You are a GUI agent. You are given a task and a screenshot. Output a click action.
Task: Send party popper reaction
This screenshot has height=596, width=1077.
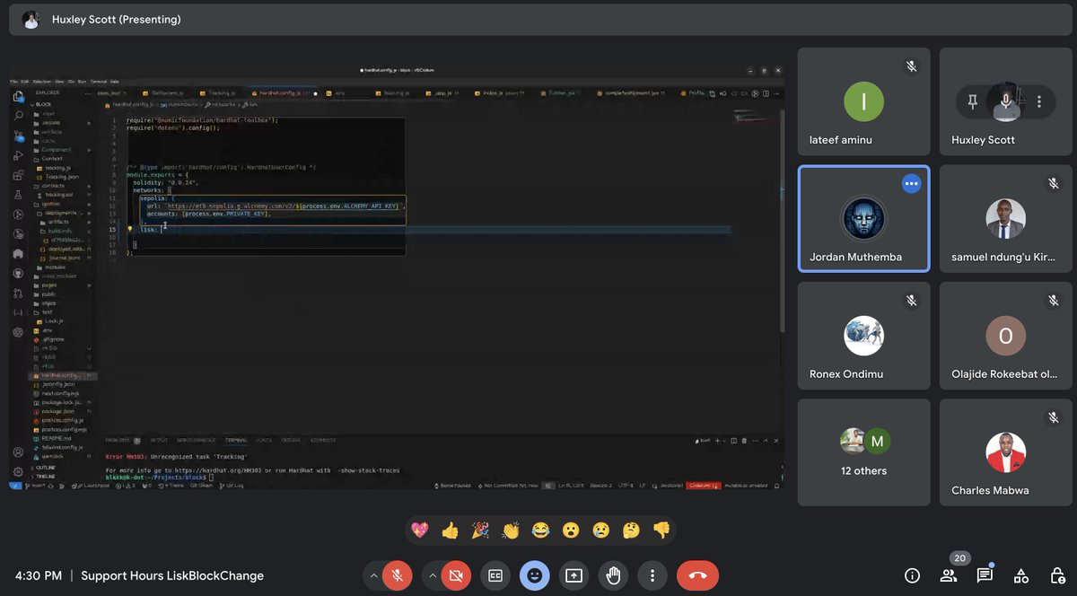(480, 530)
